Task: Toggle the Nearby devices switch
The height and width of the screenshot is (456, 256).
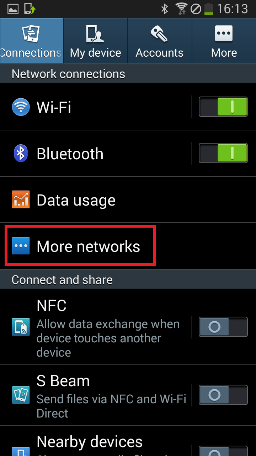Action: (223, 451)
